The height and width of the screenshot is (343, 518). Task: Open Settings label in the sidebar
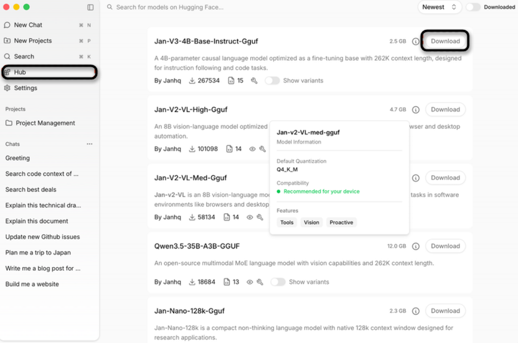(x=26, y=88)
